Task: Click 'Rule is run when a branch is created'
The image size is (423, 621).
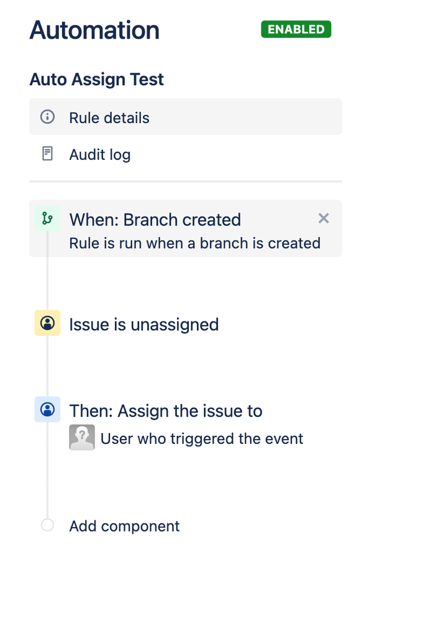Action: click(194, 243)
